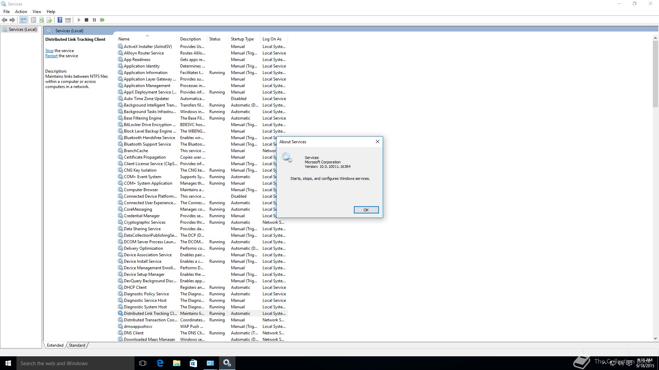Viewport: 659px width, 370px height.
Task: Toggle Show/Hide Console Tree icon
Action: click(23, 20)
